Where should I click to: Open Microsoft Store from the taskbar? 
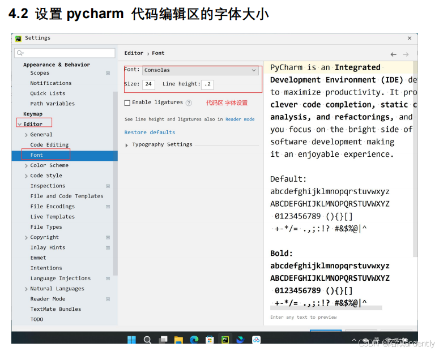(210, 340)
